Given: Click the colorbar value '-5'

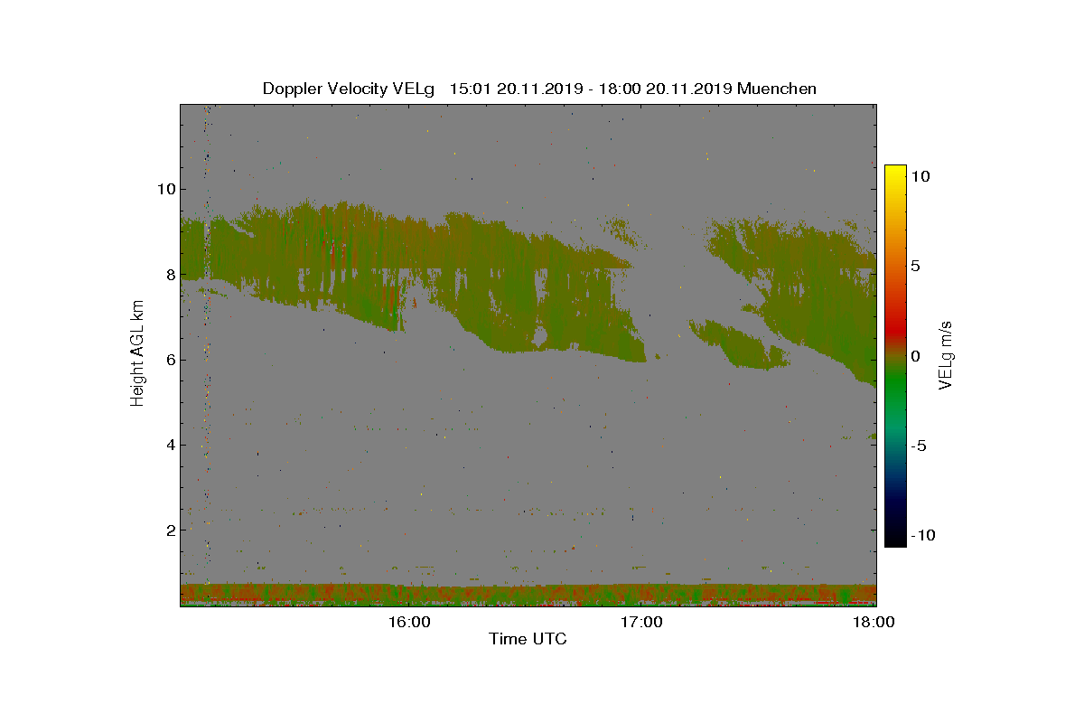Looking at the screenshot, I should click(919, 446).
